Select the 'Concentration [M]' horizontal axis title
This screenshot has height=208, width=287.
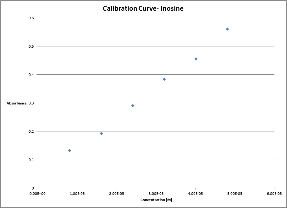click(x=156, y=200)
